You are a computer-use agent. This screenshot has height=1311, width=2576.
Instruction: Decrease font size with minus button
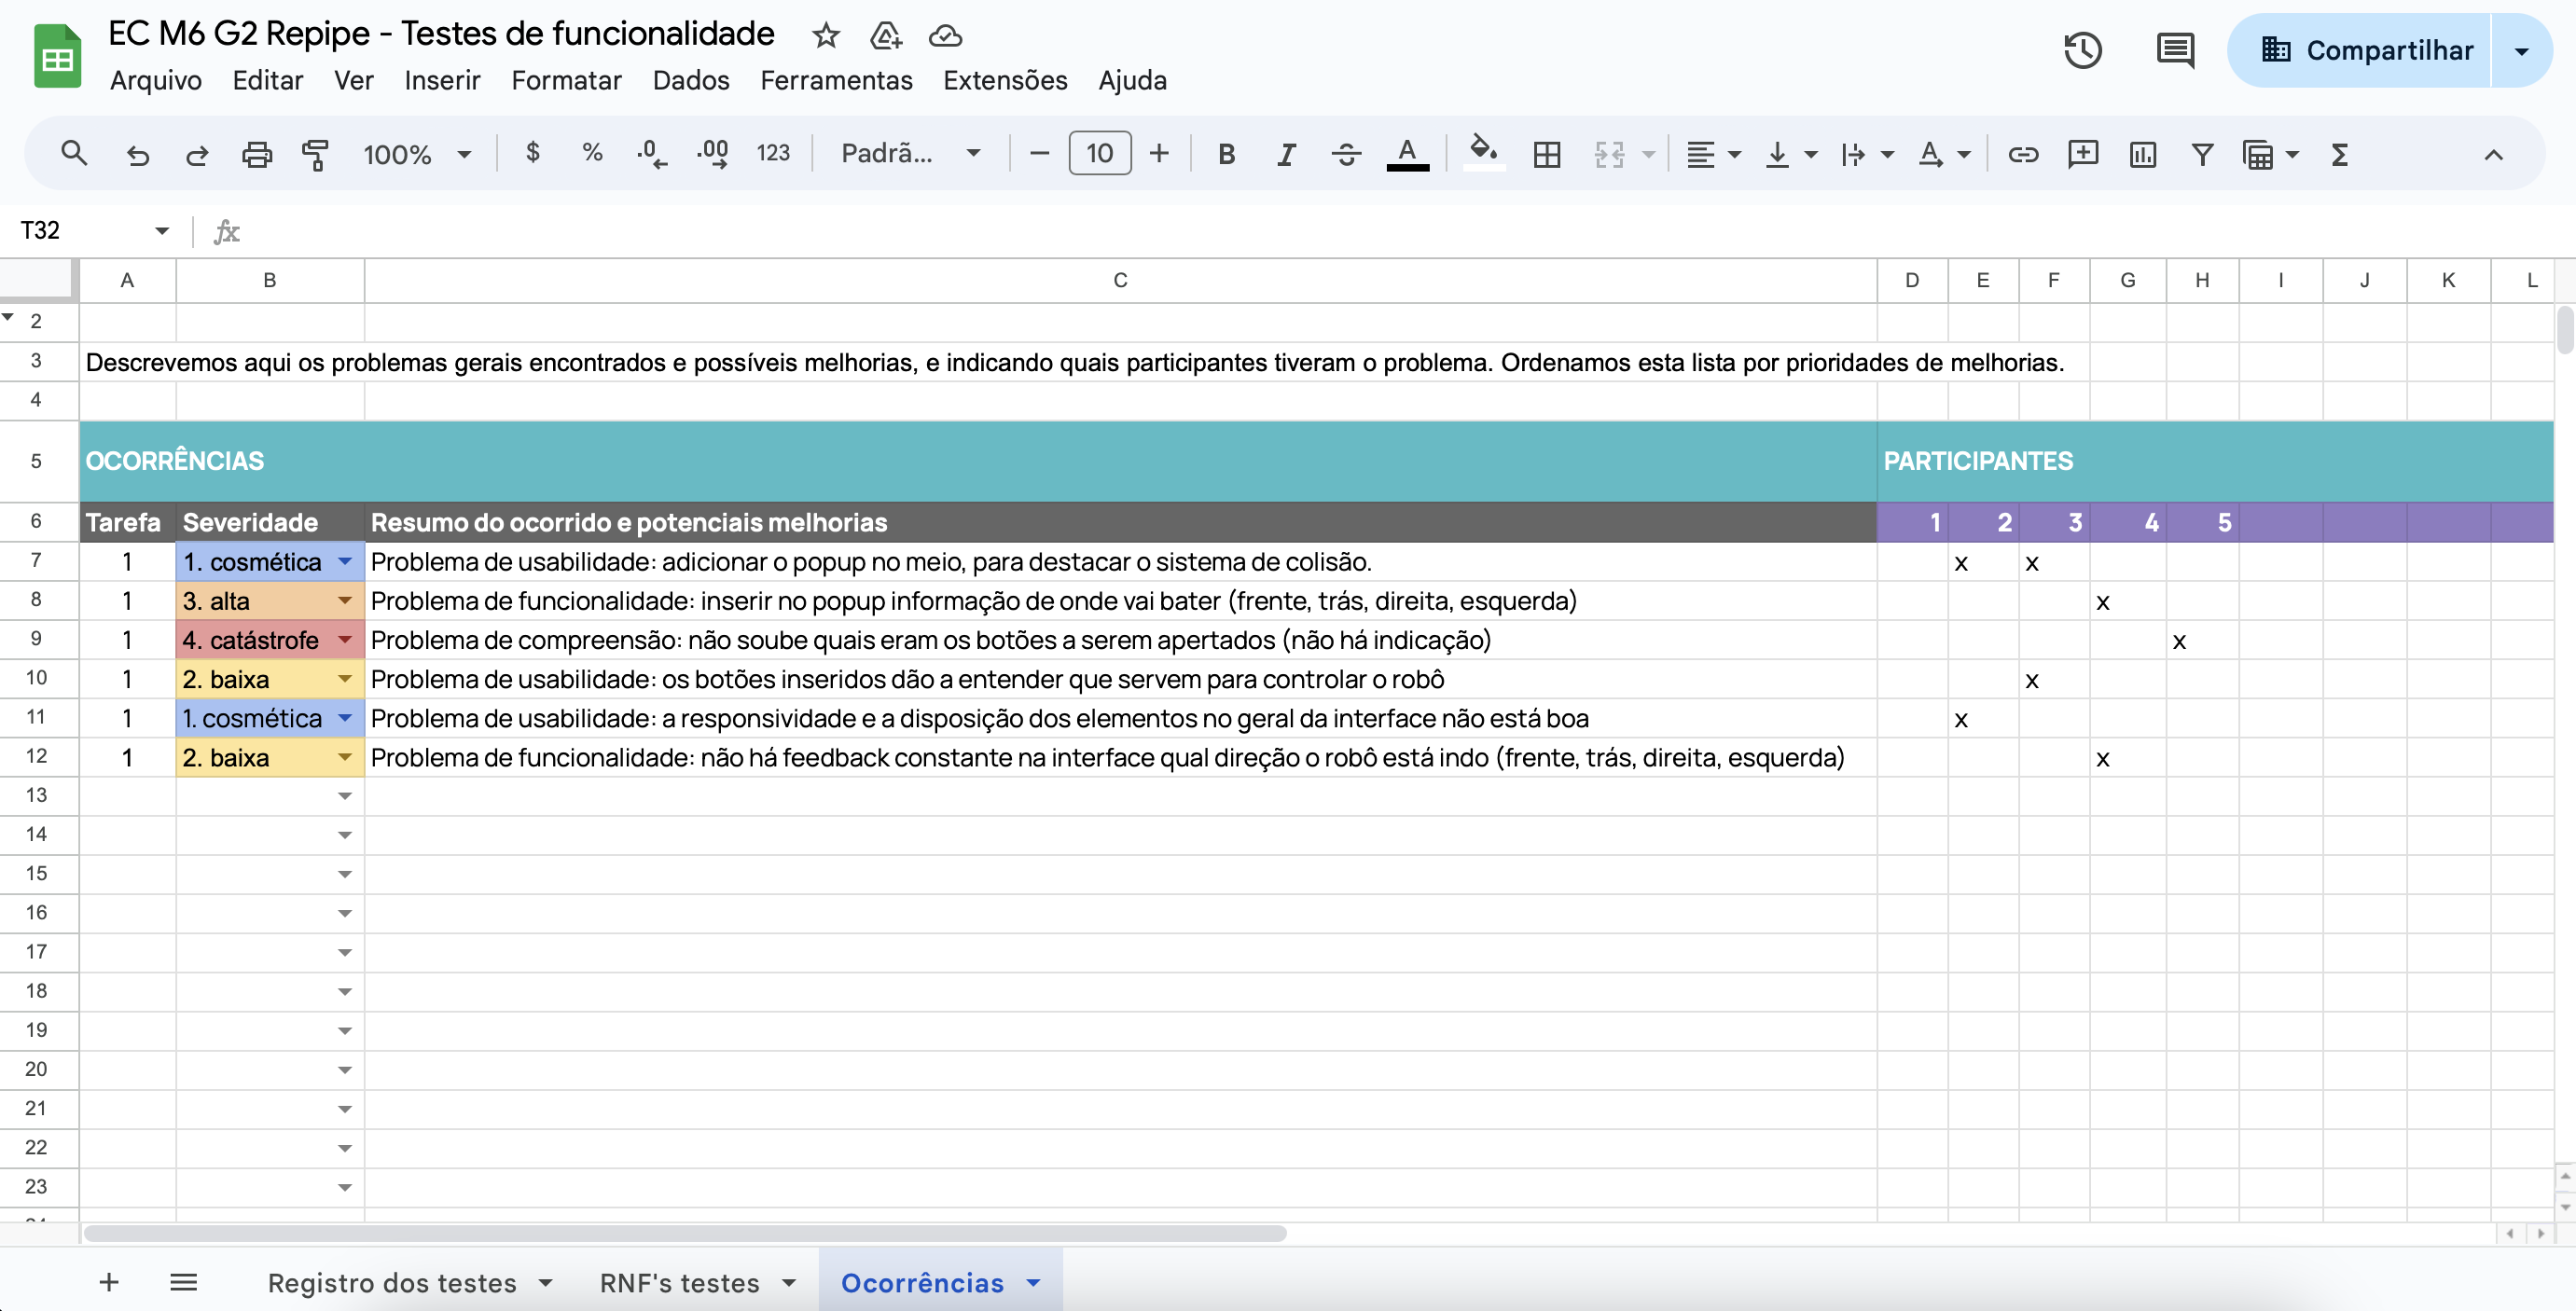[x=1039, y=153]
